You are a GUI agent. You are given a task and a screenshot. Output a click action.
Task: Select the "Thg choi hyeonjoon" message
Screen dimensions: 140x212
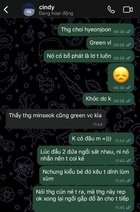(96, 30)
